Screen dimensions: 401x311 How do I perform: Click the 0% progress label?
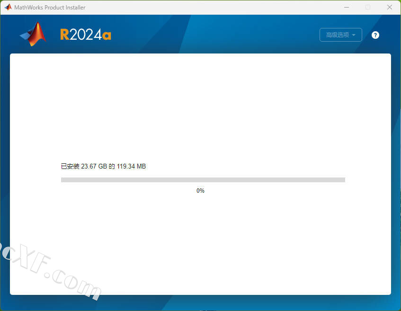[201, 191]
